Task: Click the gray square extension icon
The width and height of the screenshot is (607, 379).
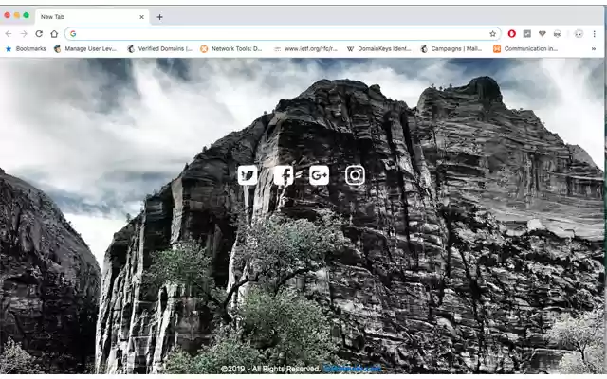Action: click(527, 34)
